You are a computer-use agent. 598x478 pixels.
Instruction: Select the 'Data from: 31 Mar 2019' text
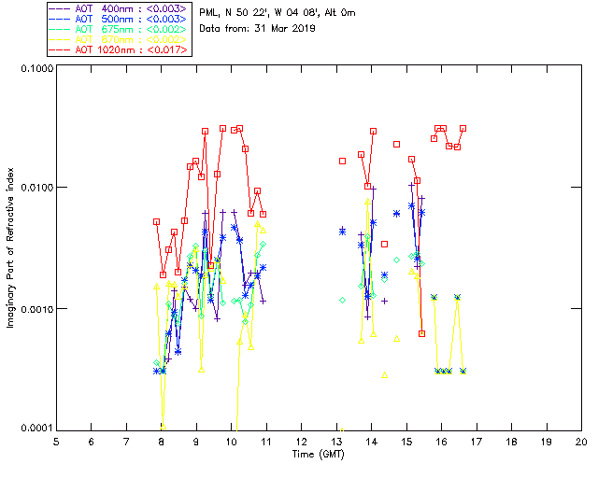258,28
